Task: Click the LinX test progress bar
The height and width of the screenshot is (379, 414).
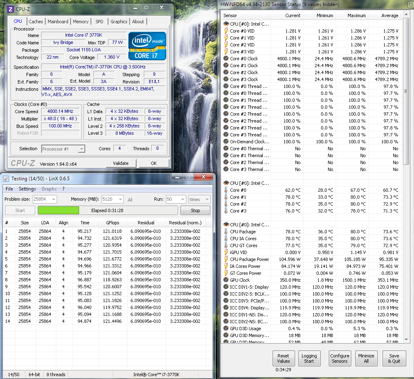Action: tap(108, 210)
